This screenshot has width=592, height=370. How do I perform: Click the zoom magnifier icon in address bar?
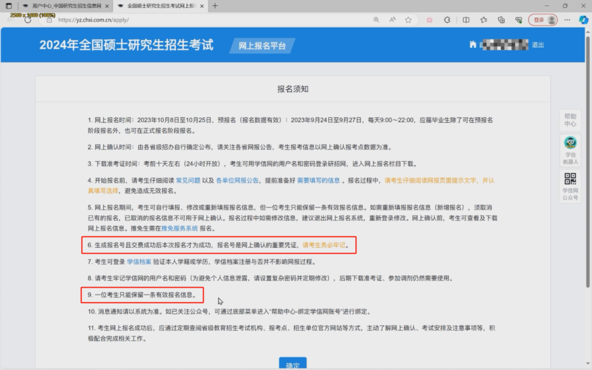pyautogui.click(x=376, y=20)
